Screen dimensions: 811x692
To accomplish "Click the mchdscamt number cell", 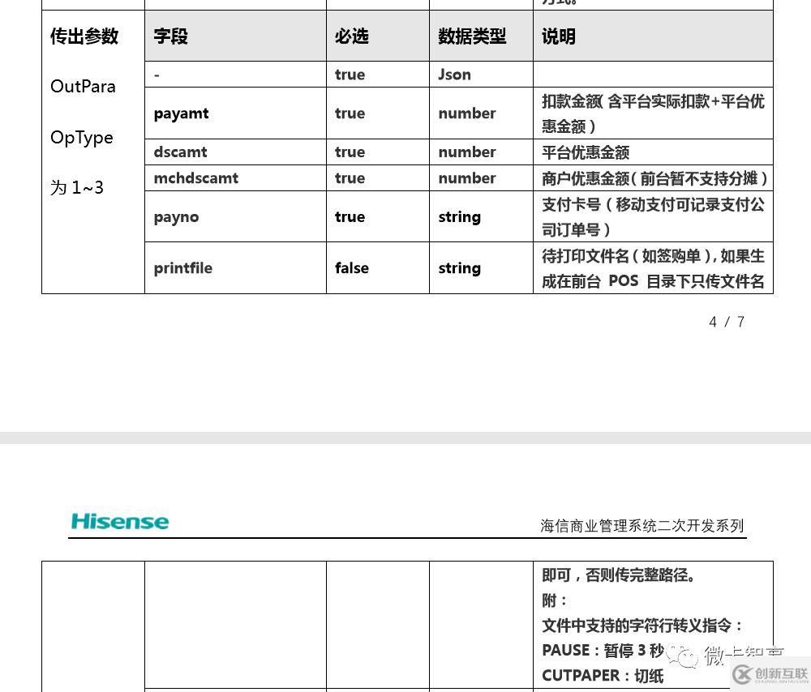I will pyautogui.click(x=466, y=177).
